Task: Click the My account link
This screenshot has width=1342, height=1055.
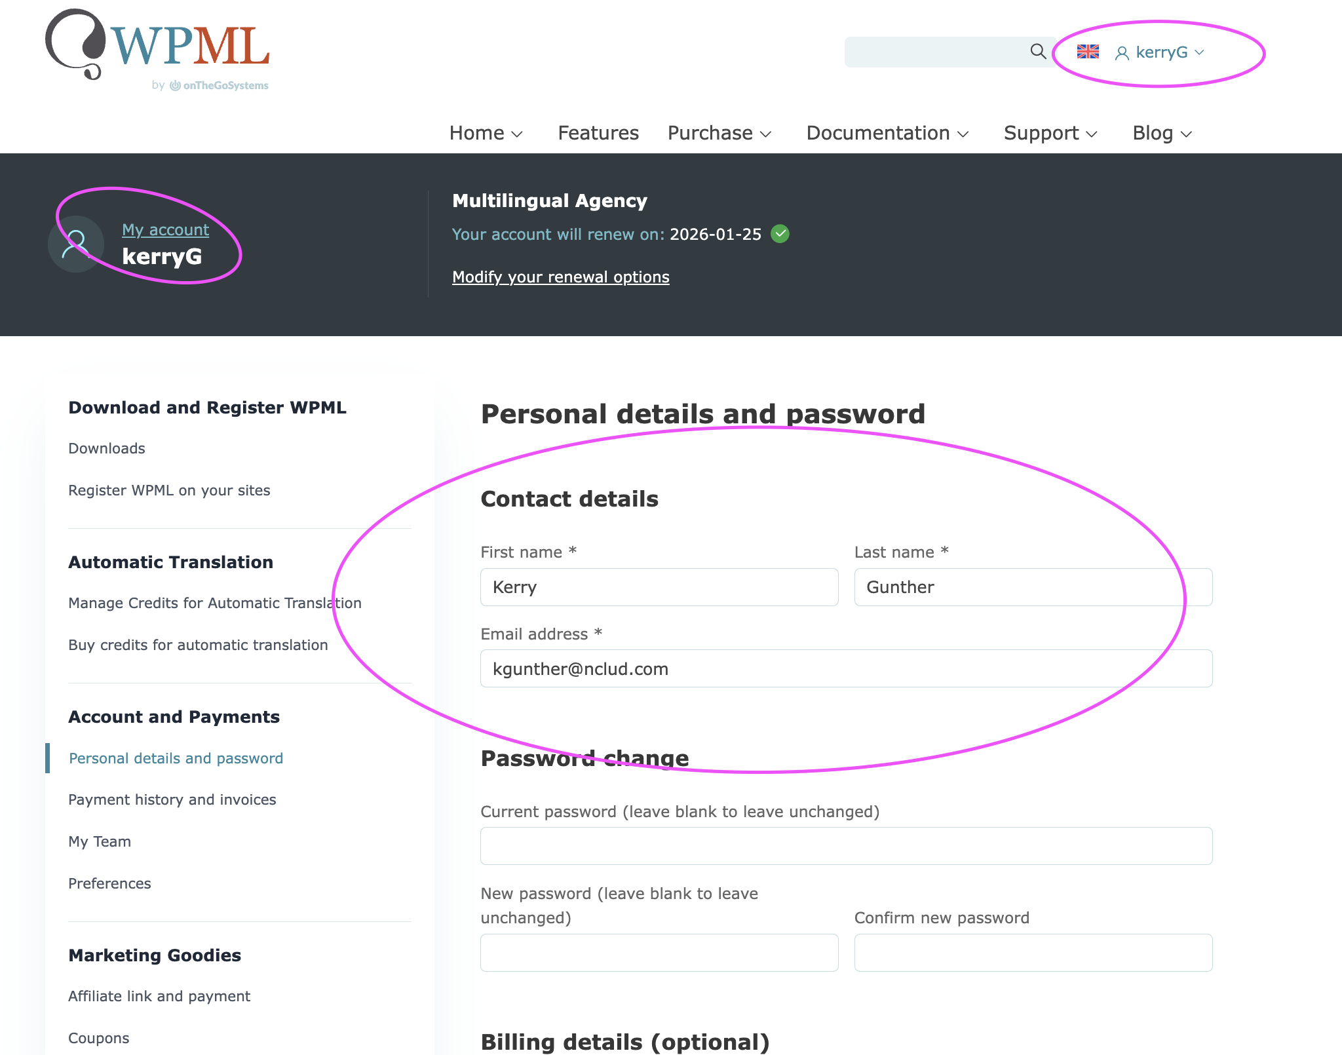Action: 165,230
